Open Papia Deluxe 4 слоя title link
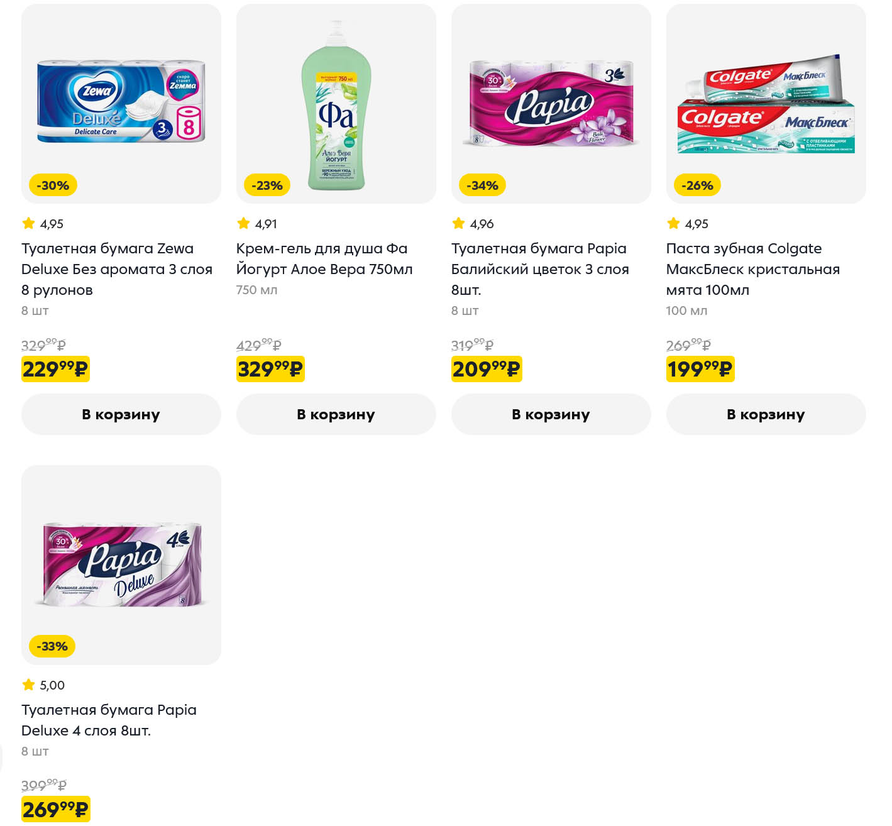Image resolution: width=892 pixels, height=826 pixels. tap(109, 720)
